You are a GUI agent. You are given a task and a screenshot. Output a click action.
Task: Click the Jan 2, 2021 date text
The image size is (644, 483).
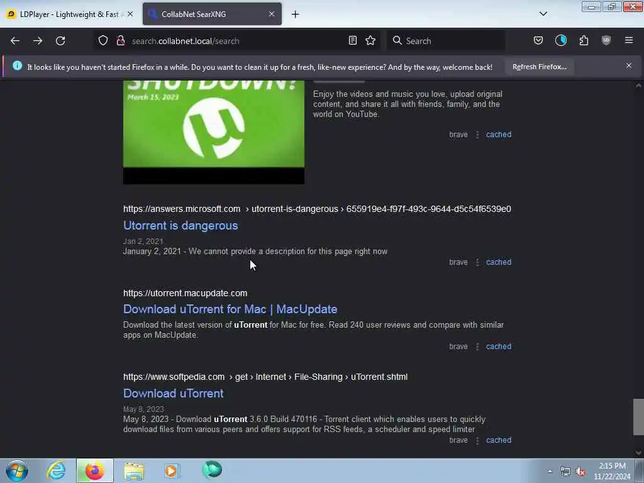[x=143, y=241]
